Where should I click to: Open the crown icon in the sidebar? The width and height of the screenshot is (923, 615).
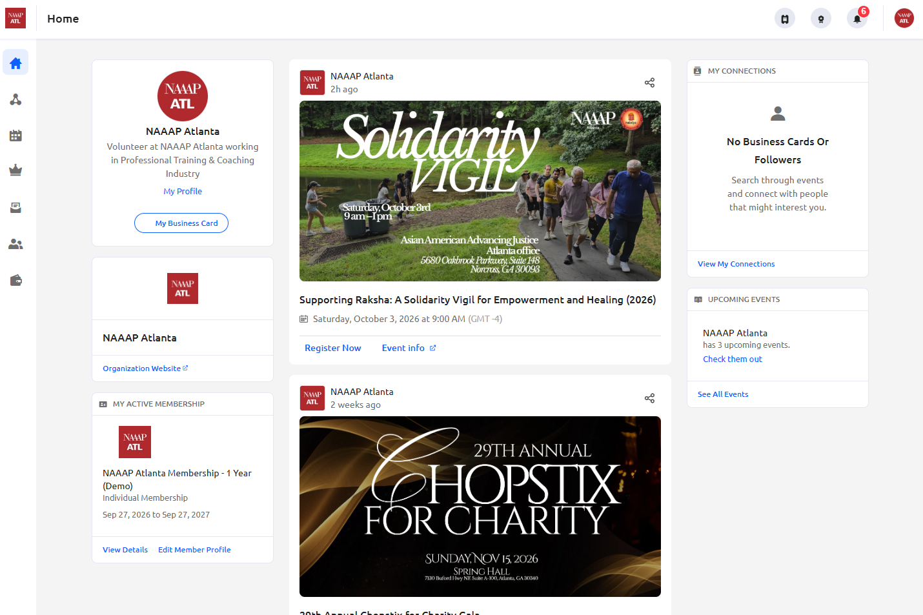(15, 170)
